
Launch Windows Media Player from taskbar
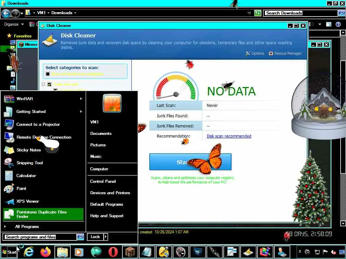pos(79,252)
